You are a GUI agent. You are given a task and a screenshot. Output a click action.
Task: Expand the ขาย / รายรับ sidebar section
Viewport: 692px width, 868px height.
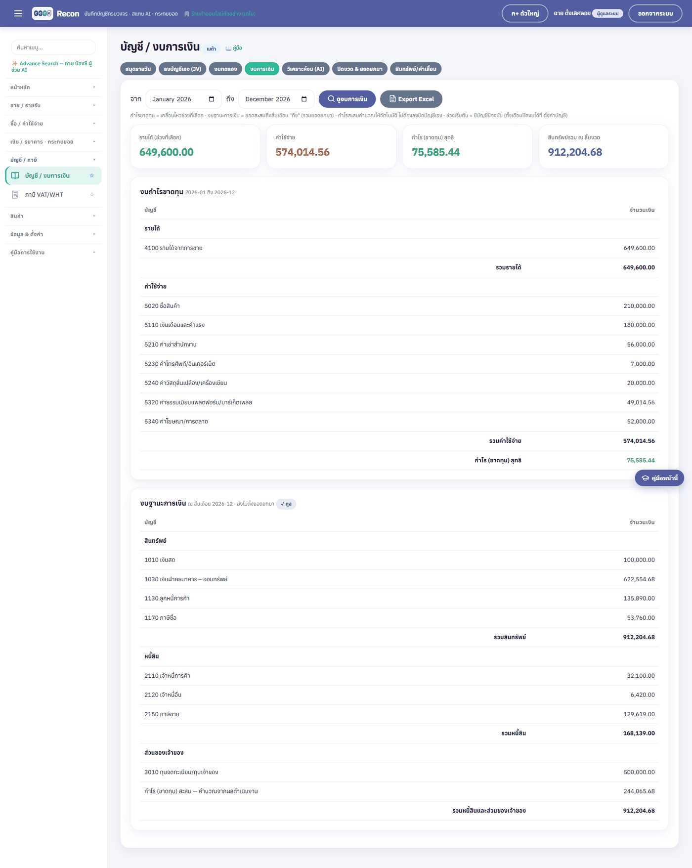pos(53,105)
